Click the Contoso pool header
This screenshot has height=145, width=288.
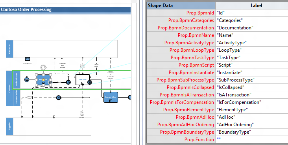click(x=9, y=88)
